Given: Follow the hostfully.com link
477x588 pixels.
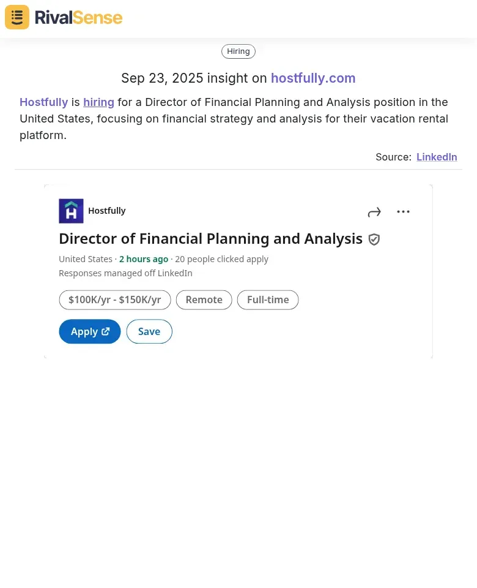Looking at the screenshot, I should click(313, 78).
